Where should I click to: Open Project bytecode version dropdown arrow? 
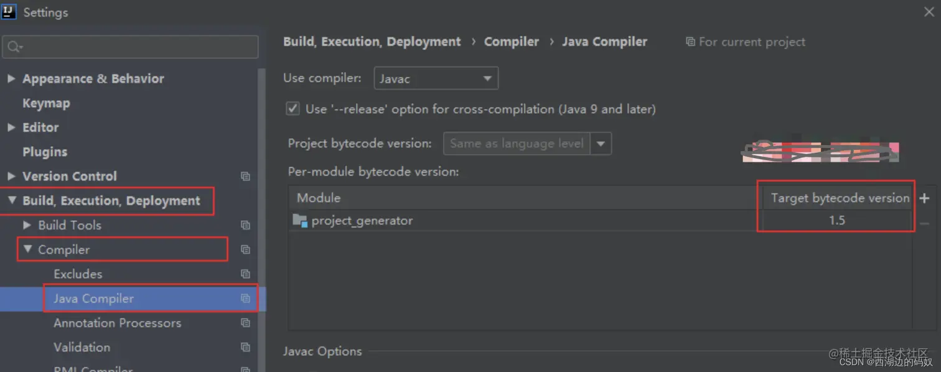601,144
